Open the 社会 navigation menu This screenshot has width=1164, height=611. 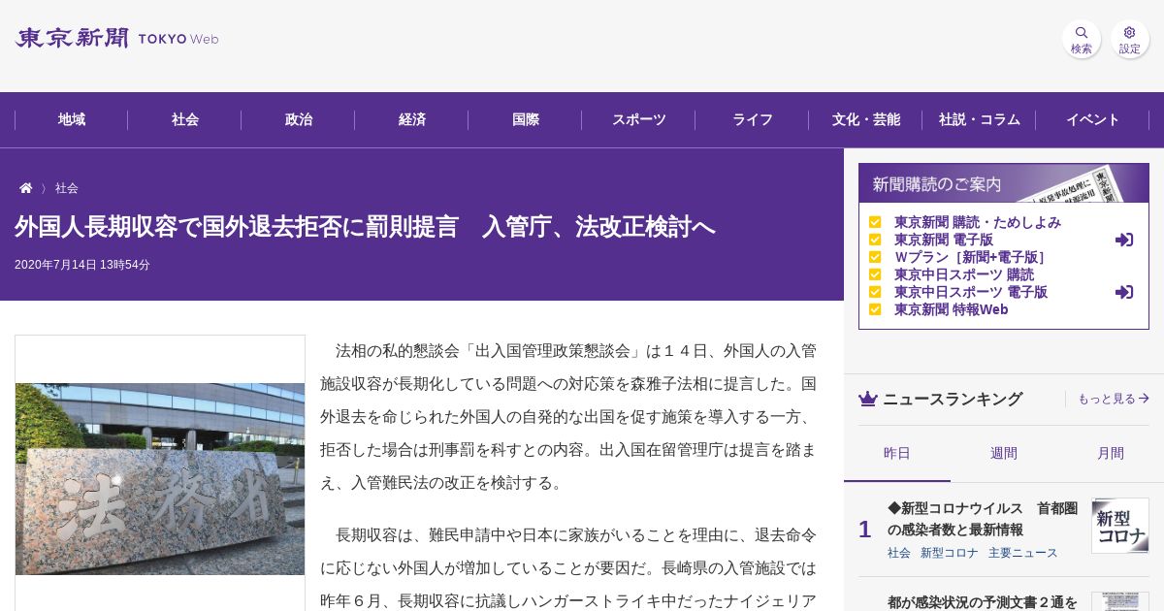(x=185, y=120)
